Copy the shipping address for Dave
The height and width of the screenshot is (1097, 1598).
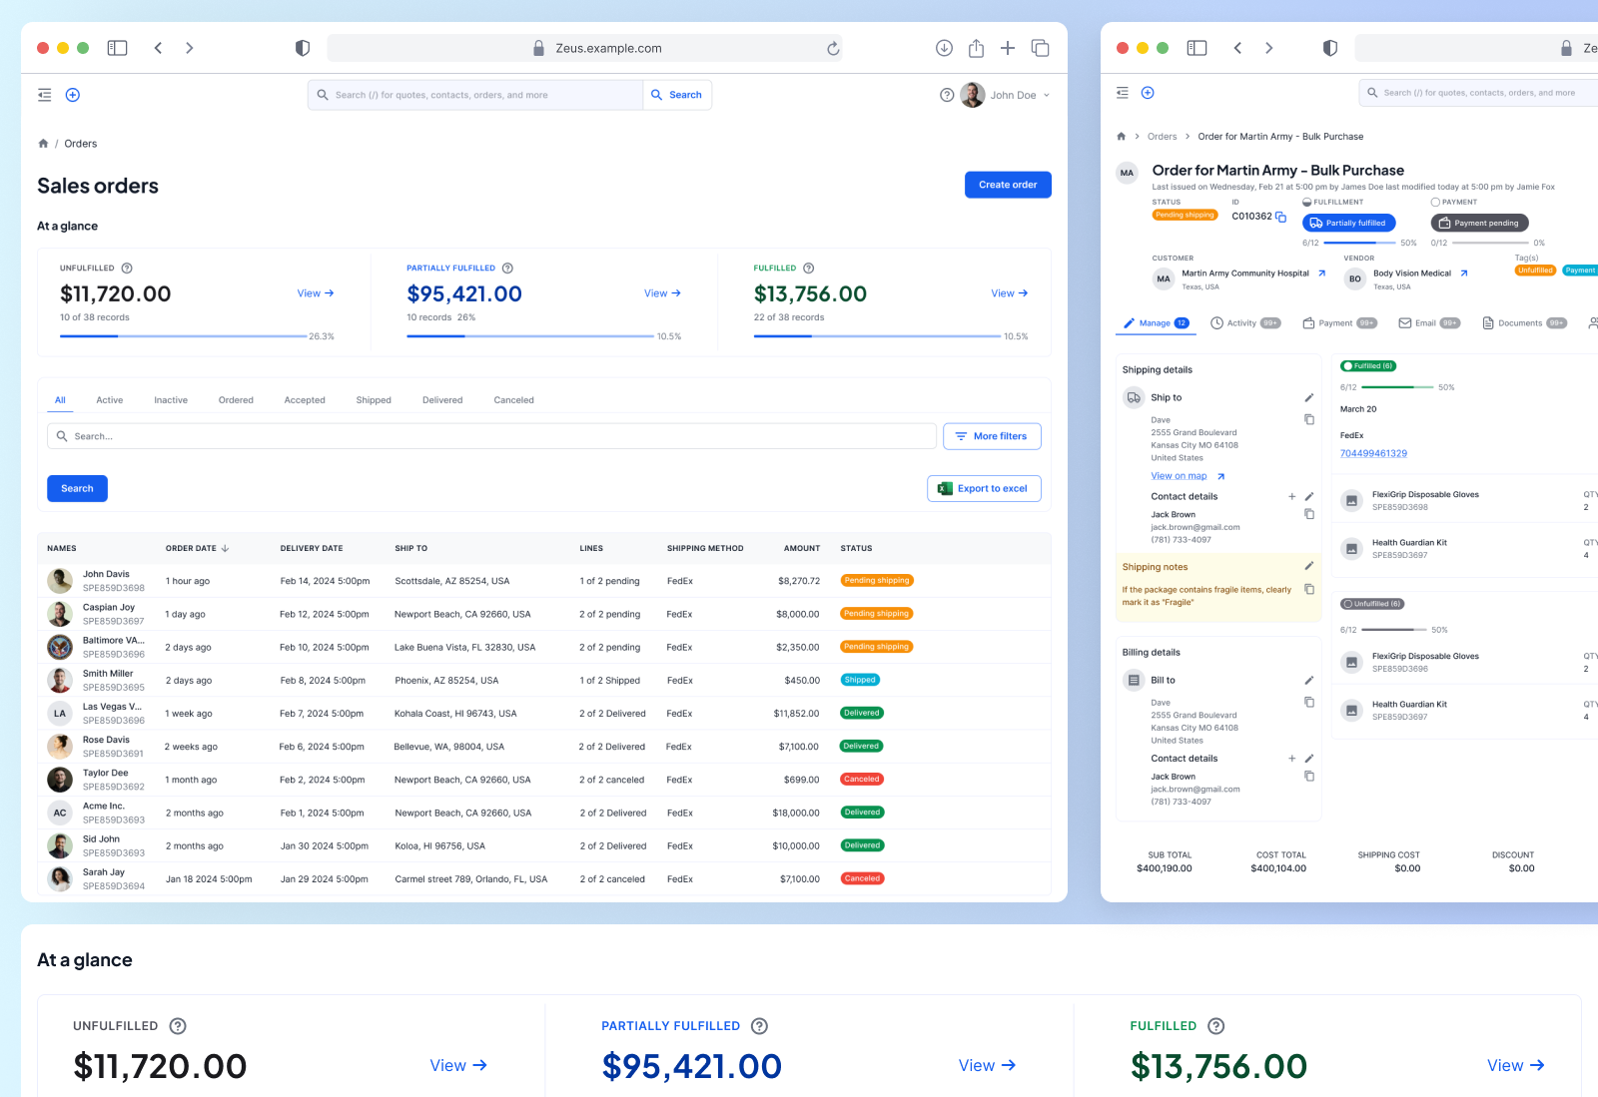click(x=1309, y=419)
